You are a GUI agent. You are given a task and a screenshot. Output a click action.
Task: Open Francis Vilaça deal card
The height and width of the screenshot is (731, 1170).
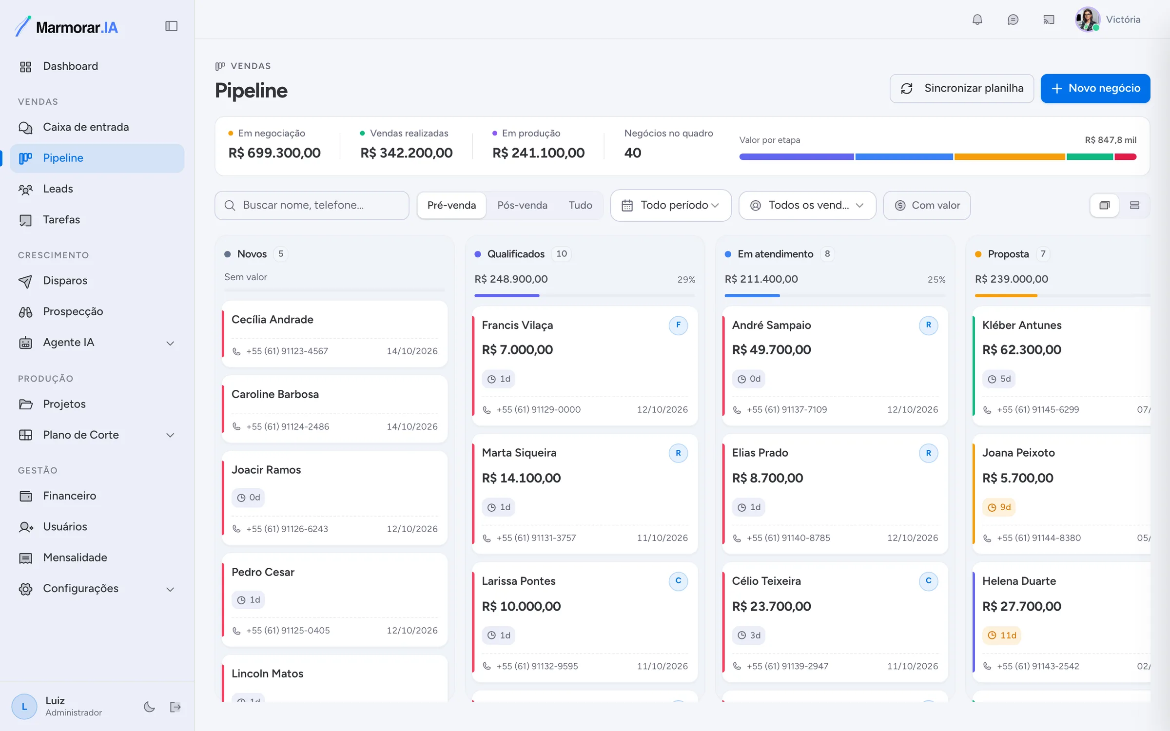click(x=585, y=366)
